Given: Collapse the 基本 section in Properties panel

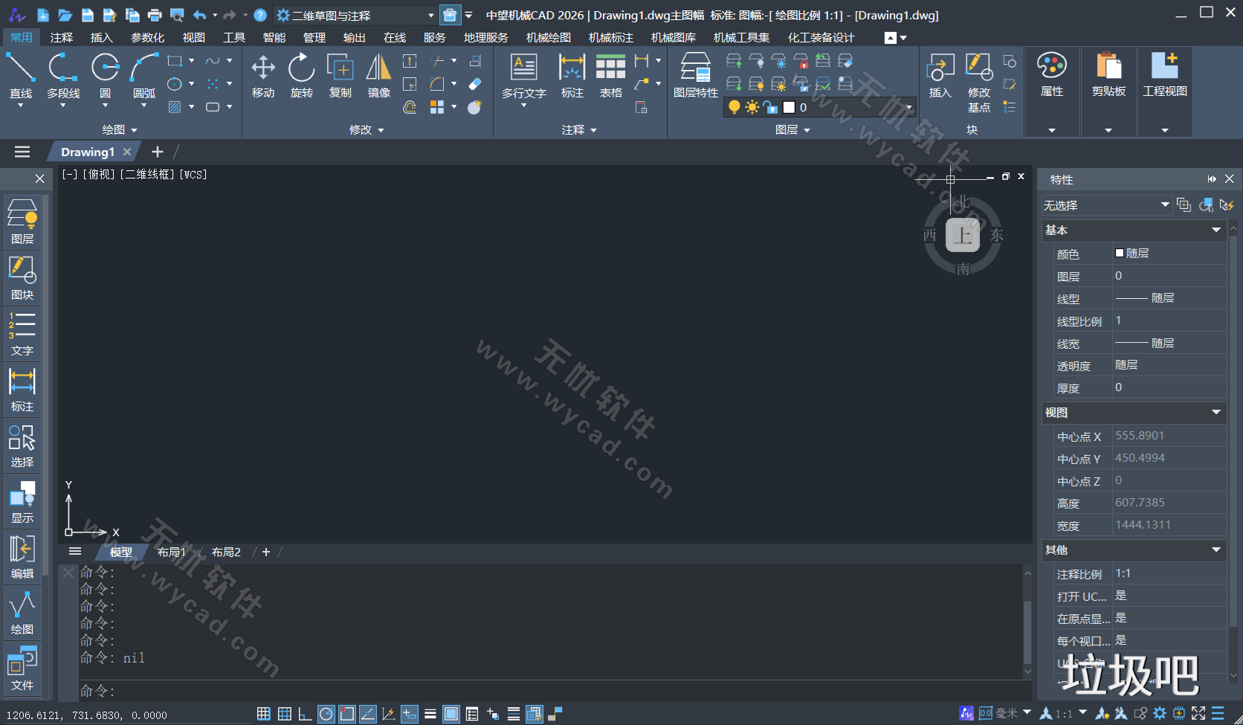Looking at the screenshot, I should (1217, 230).
